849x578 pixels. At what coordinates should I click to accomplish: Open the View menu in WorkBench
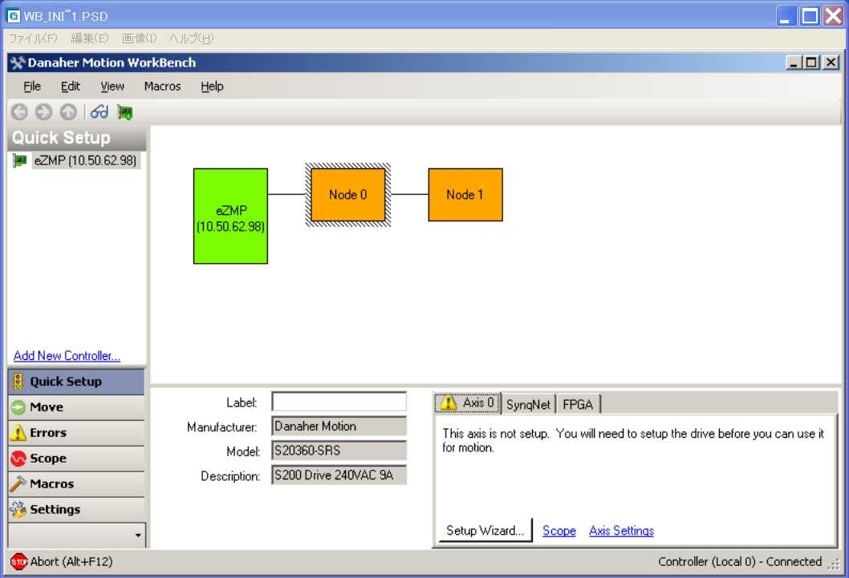pyautogui.click(x=112, y=87)
